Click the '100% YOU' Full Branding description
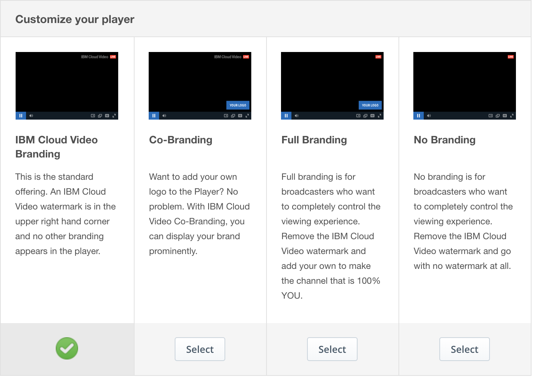This screenshot has width=536, height=387. 331,236
